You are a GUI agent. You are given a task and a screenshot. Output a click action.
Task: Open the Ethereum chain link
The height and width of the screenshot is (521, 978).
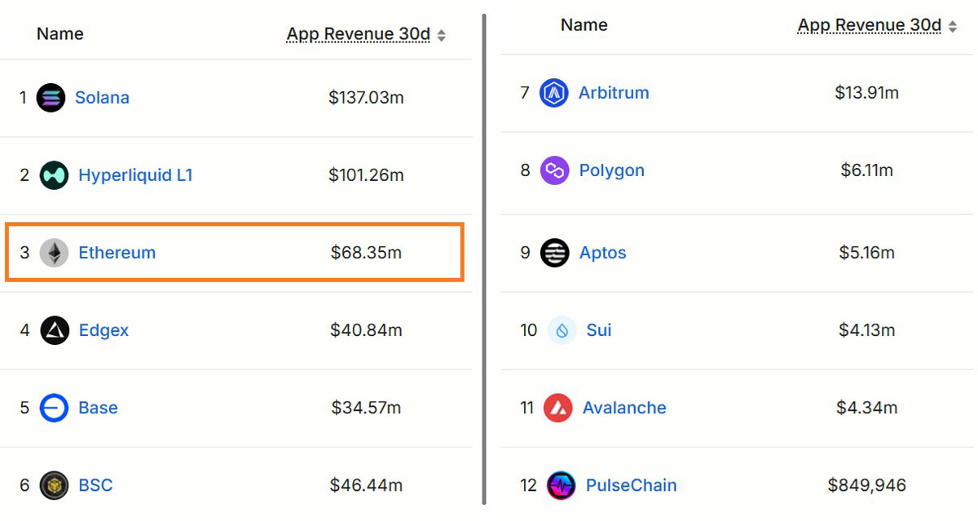[x=117, y=253]
